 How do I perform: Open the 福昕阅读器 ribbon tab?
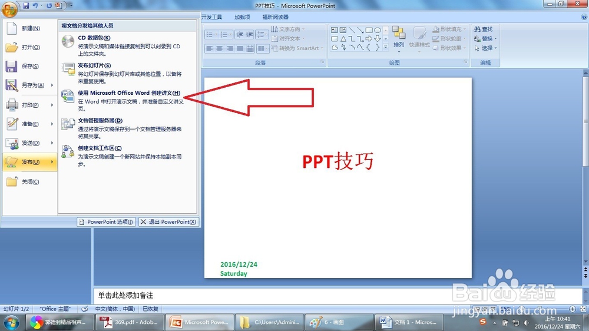(275, 17)
